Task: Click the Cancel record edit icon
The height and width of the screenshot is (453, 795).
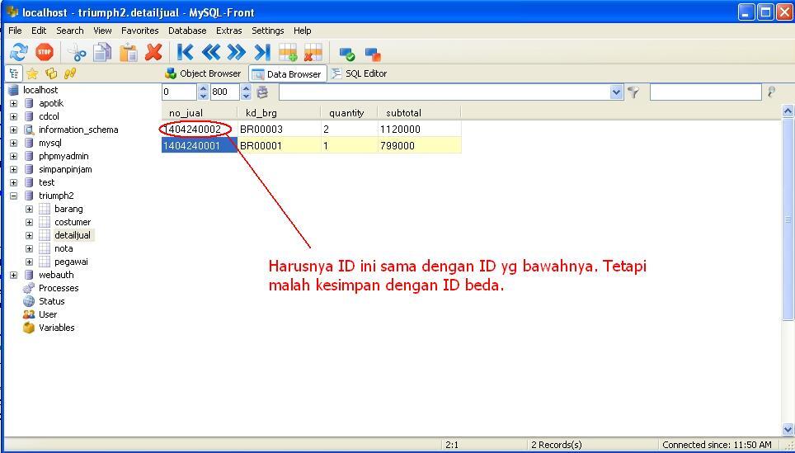Action: click(373, 54)
